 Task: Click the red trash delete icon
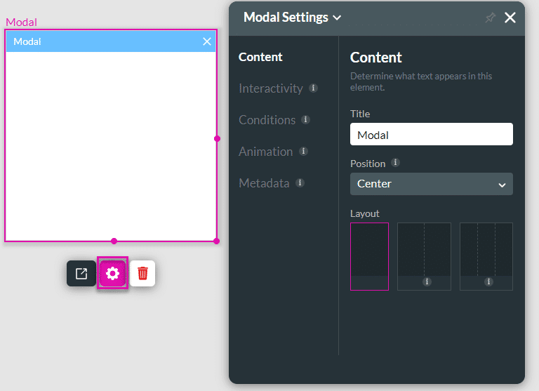point(142,273)
